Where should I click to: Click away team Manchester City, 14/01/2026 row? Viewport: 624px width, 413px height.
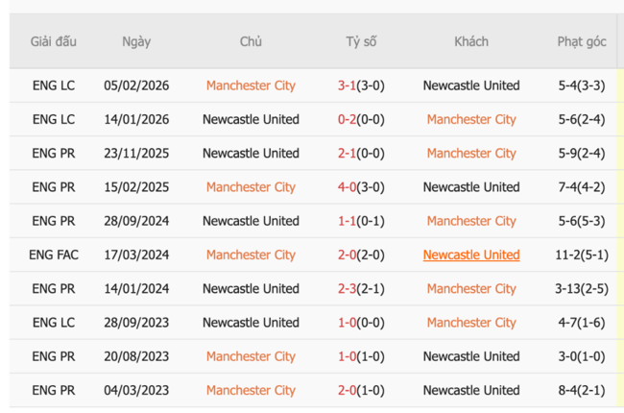[x=471, y=119]
